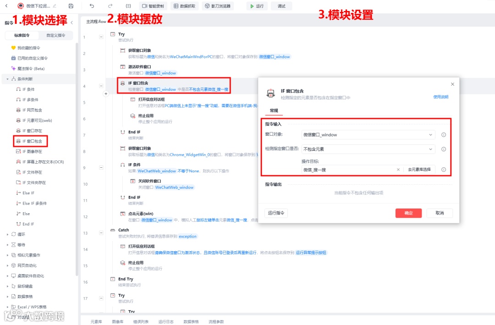
Task: Open the 运行日志 bottom tab
Action: tap(166, 321)
